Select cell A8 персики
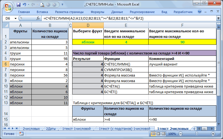 pos(20,75)
